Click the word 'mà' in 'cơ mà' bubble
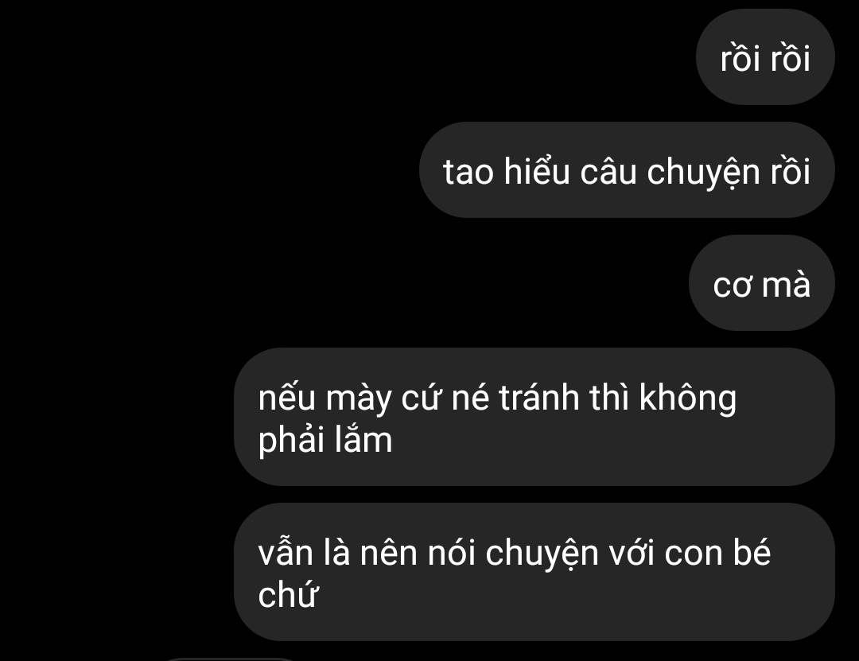This screenshot has height=661, width=859. (x=786, y=285)
